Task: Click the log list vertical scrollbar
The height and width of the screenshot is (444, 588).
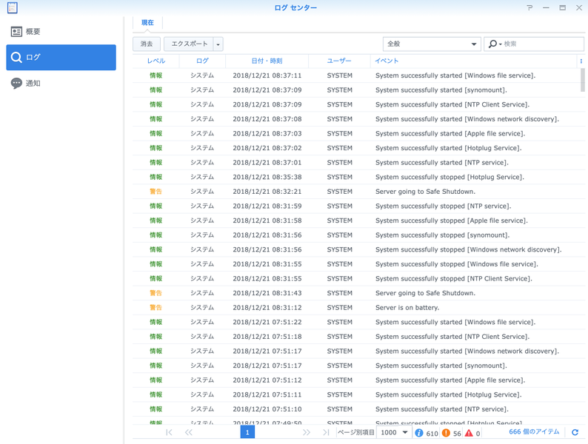Action: [x=582, y=79]
